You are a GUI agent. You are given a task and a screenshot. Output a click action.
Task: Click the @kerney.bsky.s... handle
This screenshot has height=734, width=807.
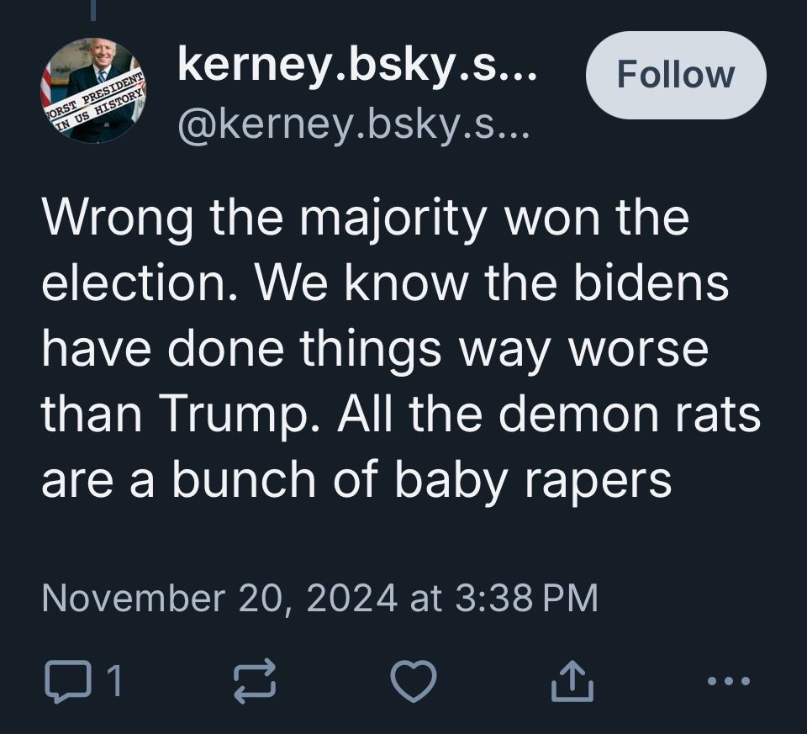(352, 125)
